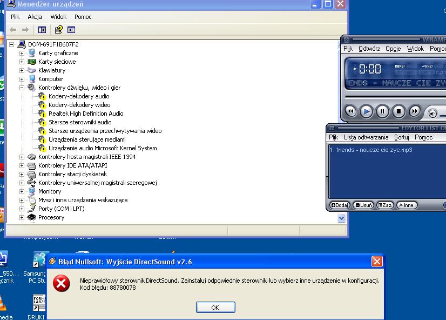
Task: Expand the Porty (COM i LPT) node
Action: 22,209
